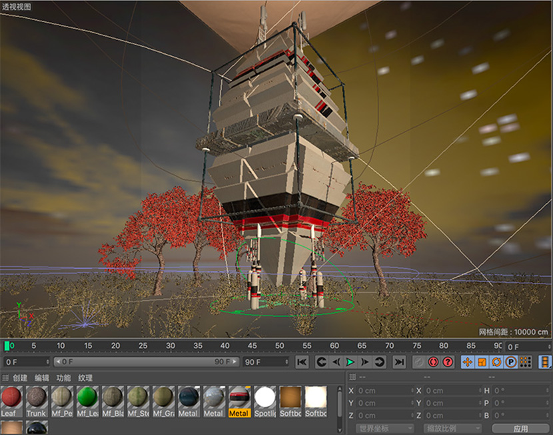
Task: Toggle rotation keyframe recording
Action: click(497, 362)
